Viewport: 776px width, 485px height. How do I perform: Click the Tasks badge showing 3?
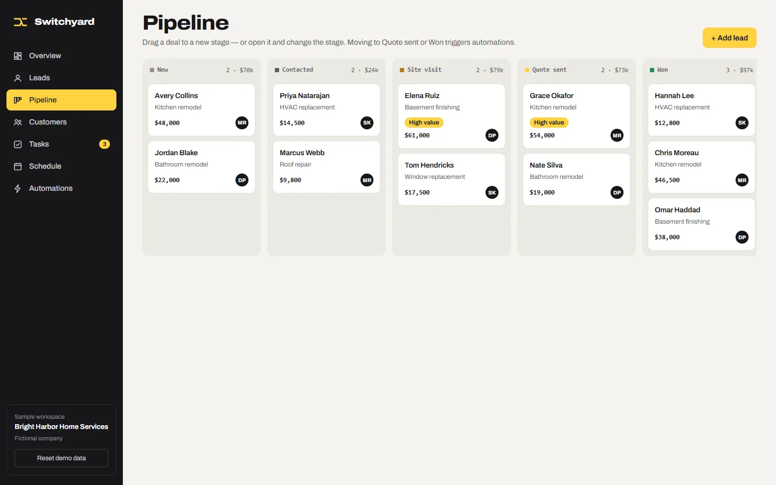click(x=105, y=144)
